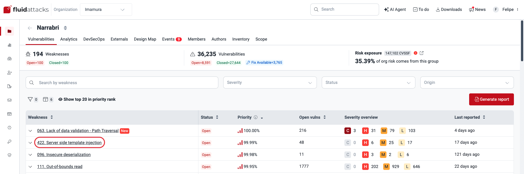Sort by Weakness column

(x=52, y=117)
